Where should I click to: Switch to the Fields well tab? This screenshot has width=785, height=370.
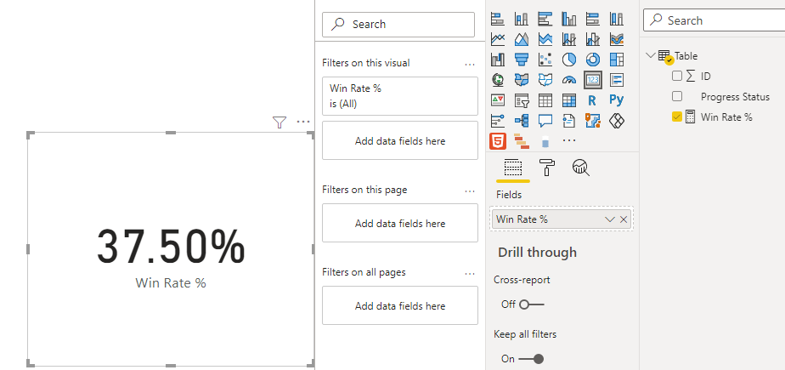(512, 168)
